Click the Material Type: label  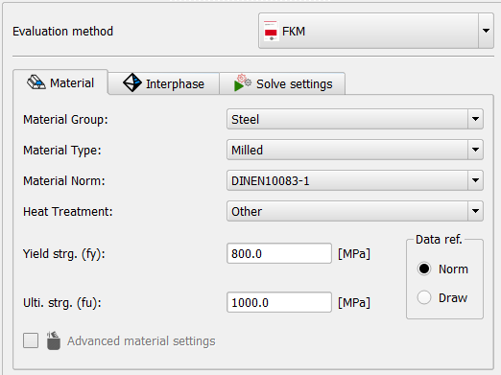coord(62,151)
